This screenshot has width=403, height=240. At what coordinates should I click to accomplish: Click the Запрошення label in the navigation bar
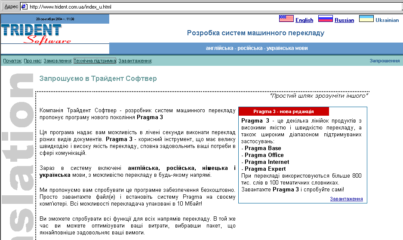[385, 61]
